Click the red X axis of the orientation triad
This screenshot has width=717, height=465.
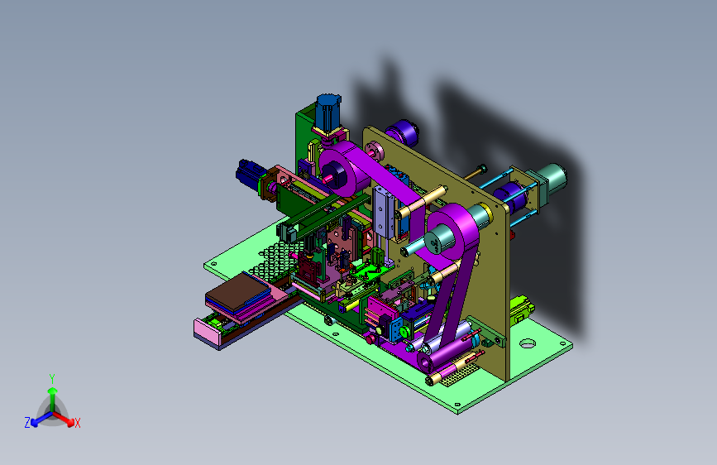(64, 419)
